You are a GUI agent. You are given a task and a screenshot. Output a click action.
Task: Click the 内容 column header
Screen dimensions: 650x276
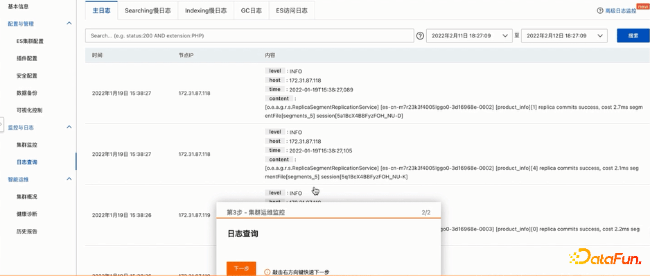click(x=270, y=55)
